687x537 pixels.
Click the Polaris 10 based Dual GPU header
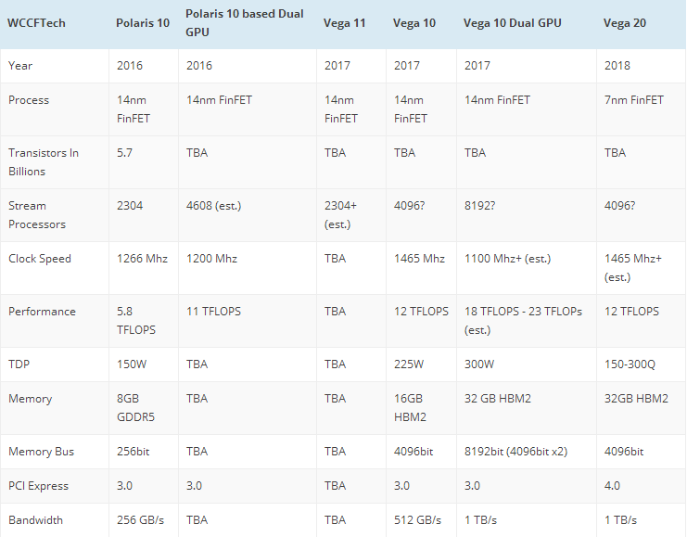(x=245, y=22)
